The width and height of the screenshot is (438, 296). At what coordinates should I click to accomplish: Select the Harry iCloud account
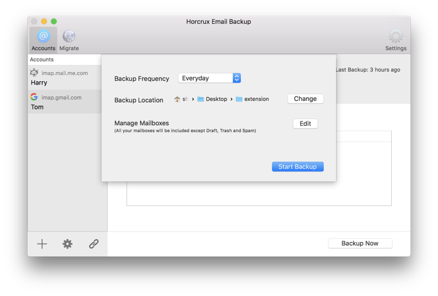pos(64,78)
